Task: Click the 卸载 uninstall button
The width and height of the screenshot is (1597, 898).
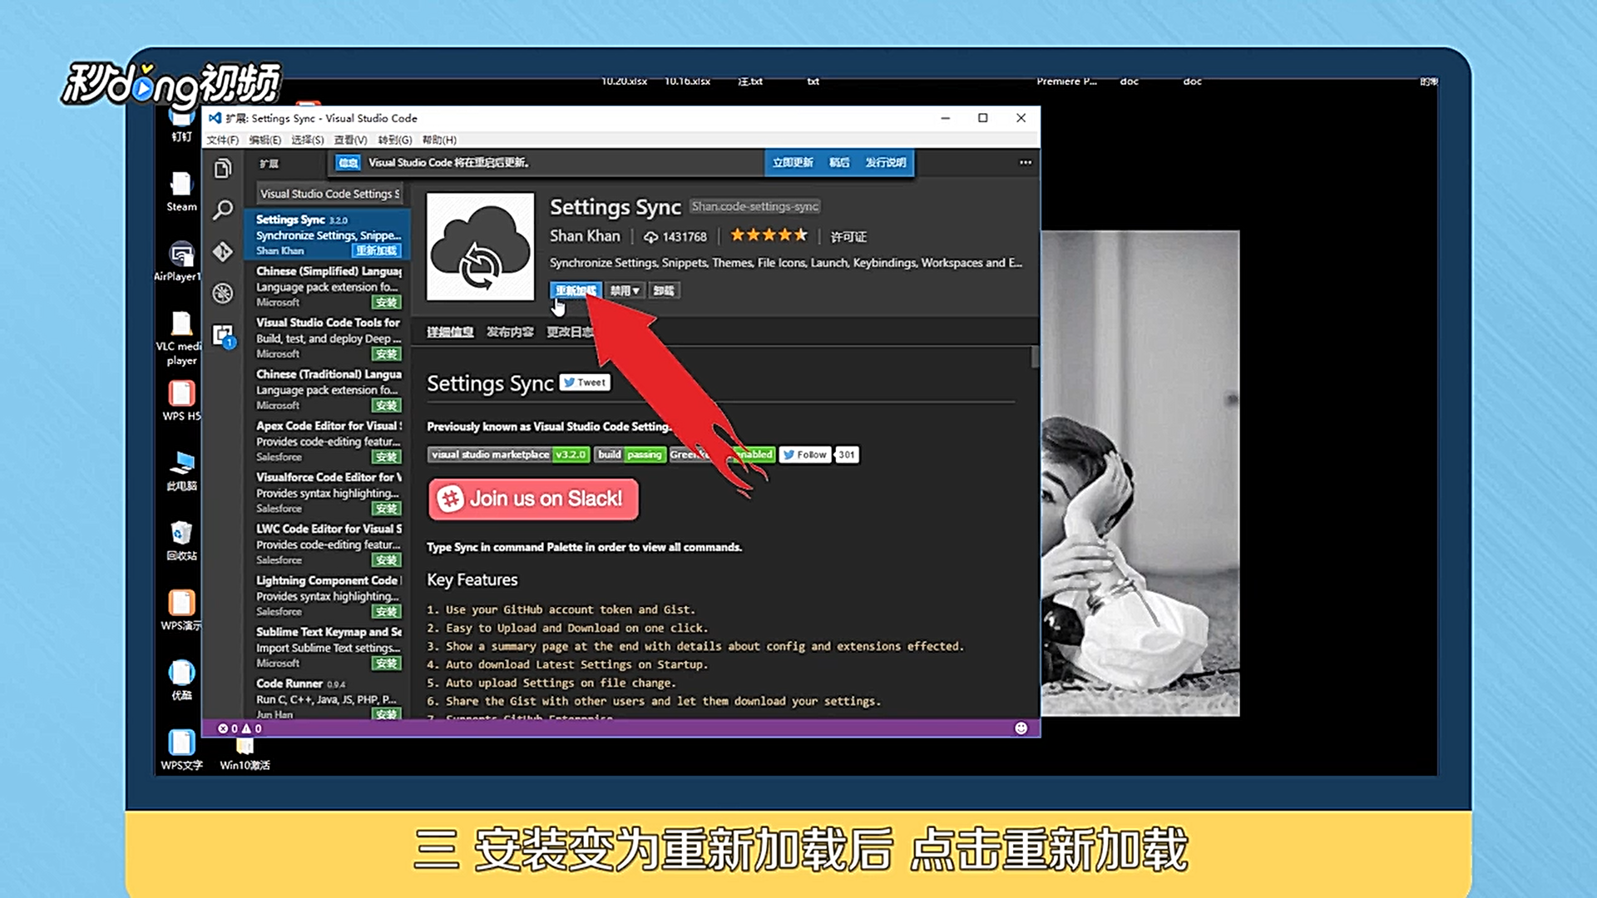Action: point(664,290)
